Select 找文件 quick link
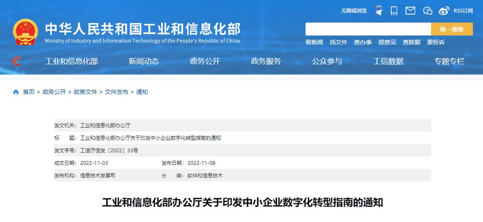Screen dimensions: 483x222 tap(338, 42)
